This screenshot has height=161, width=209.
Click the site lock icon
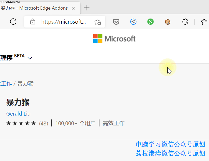[33, 22]
